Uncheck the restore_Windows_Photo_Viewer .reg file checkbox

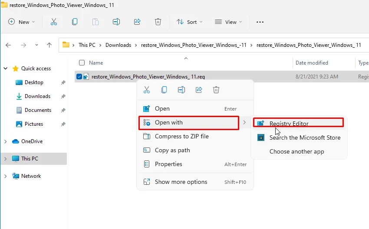click(x=79, y=76)
